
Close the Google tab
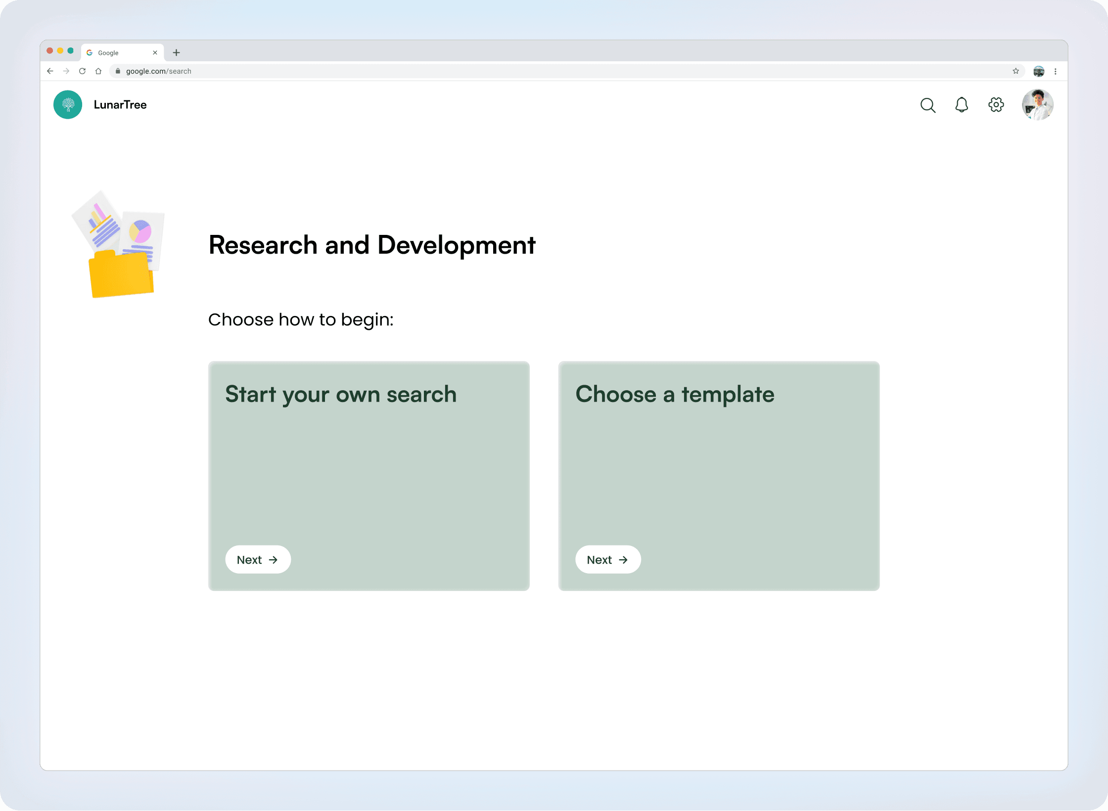point(155,52)
